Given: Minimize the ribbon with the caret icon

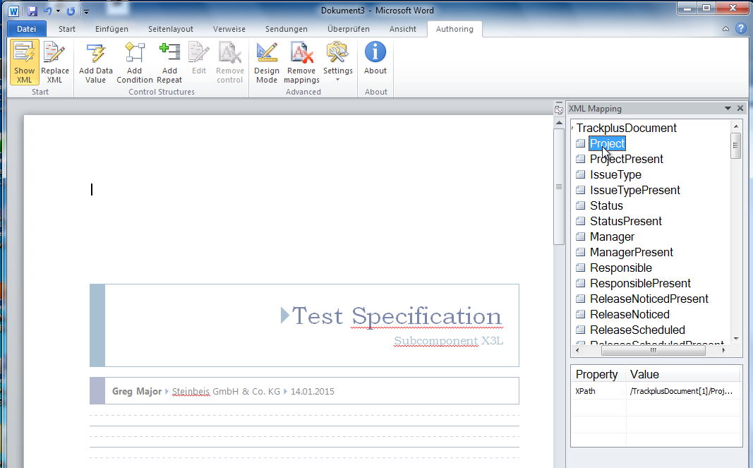Looking at the screenshot, I should (726, 29).
